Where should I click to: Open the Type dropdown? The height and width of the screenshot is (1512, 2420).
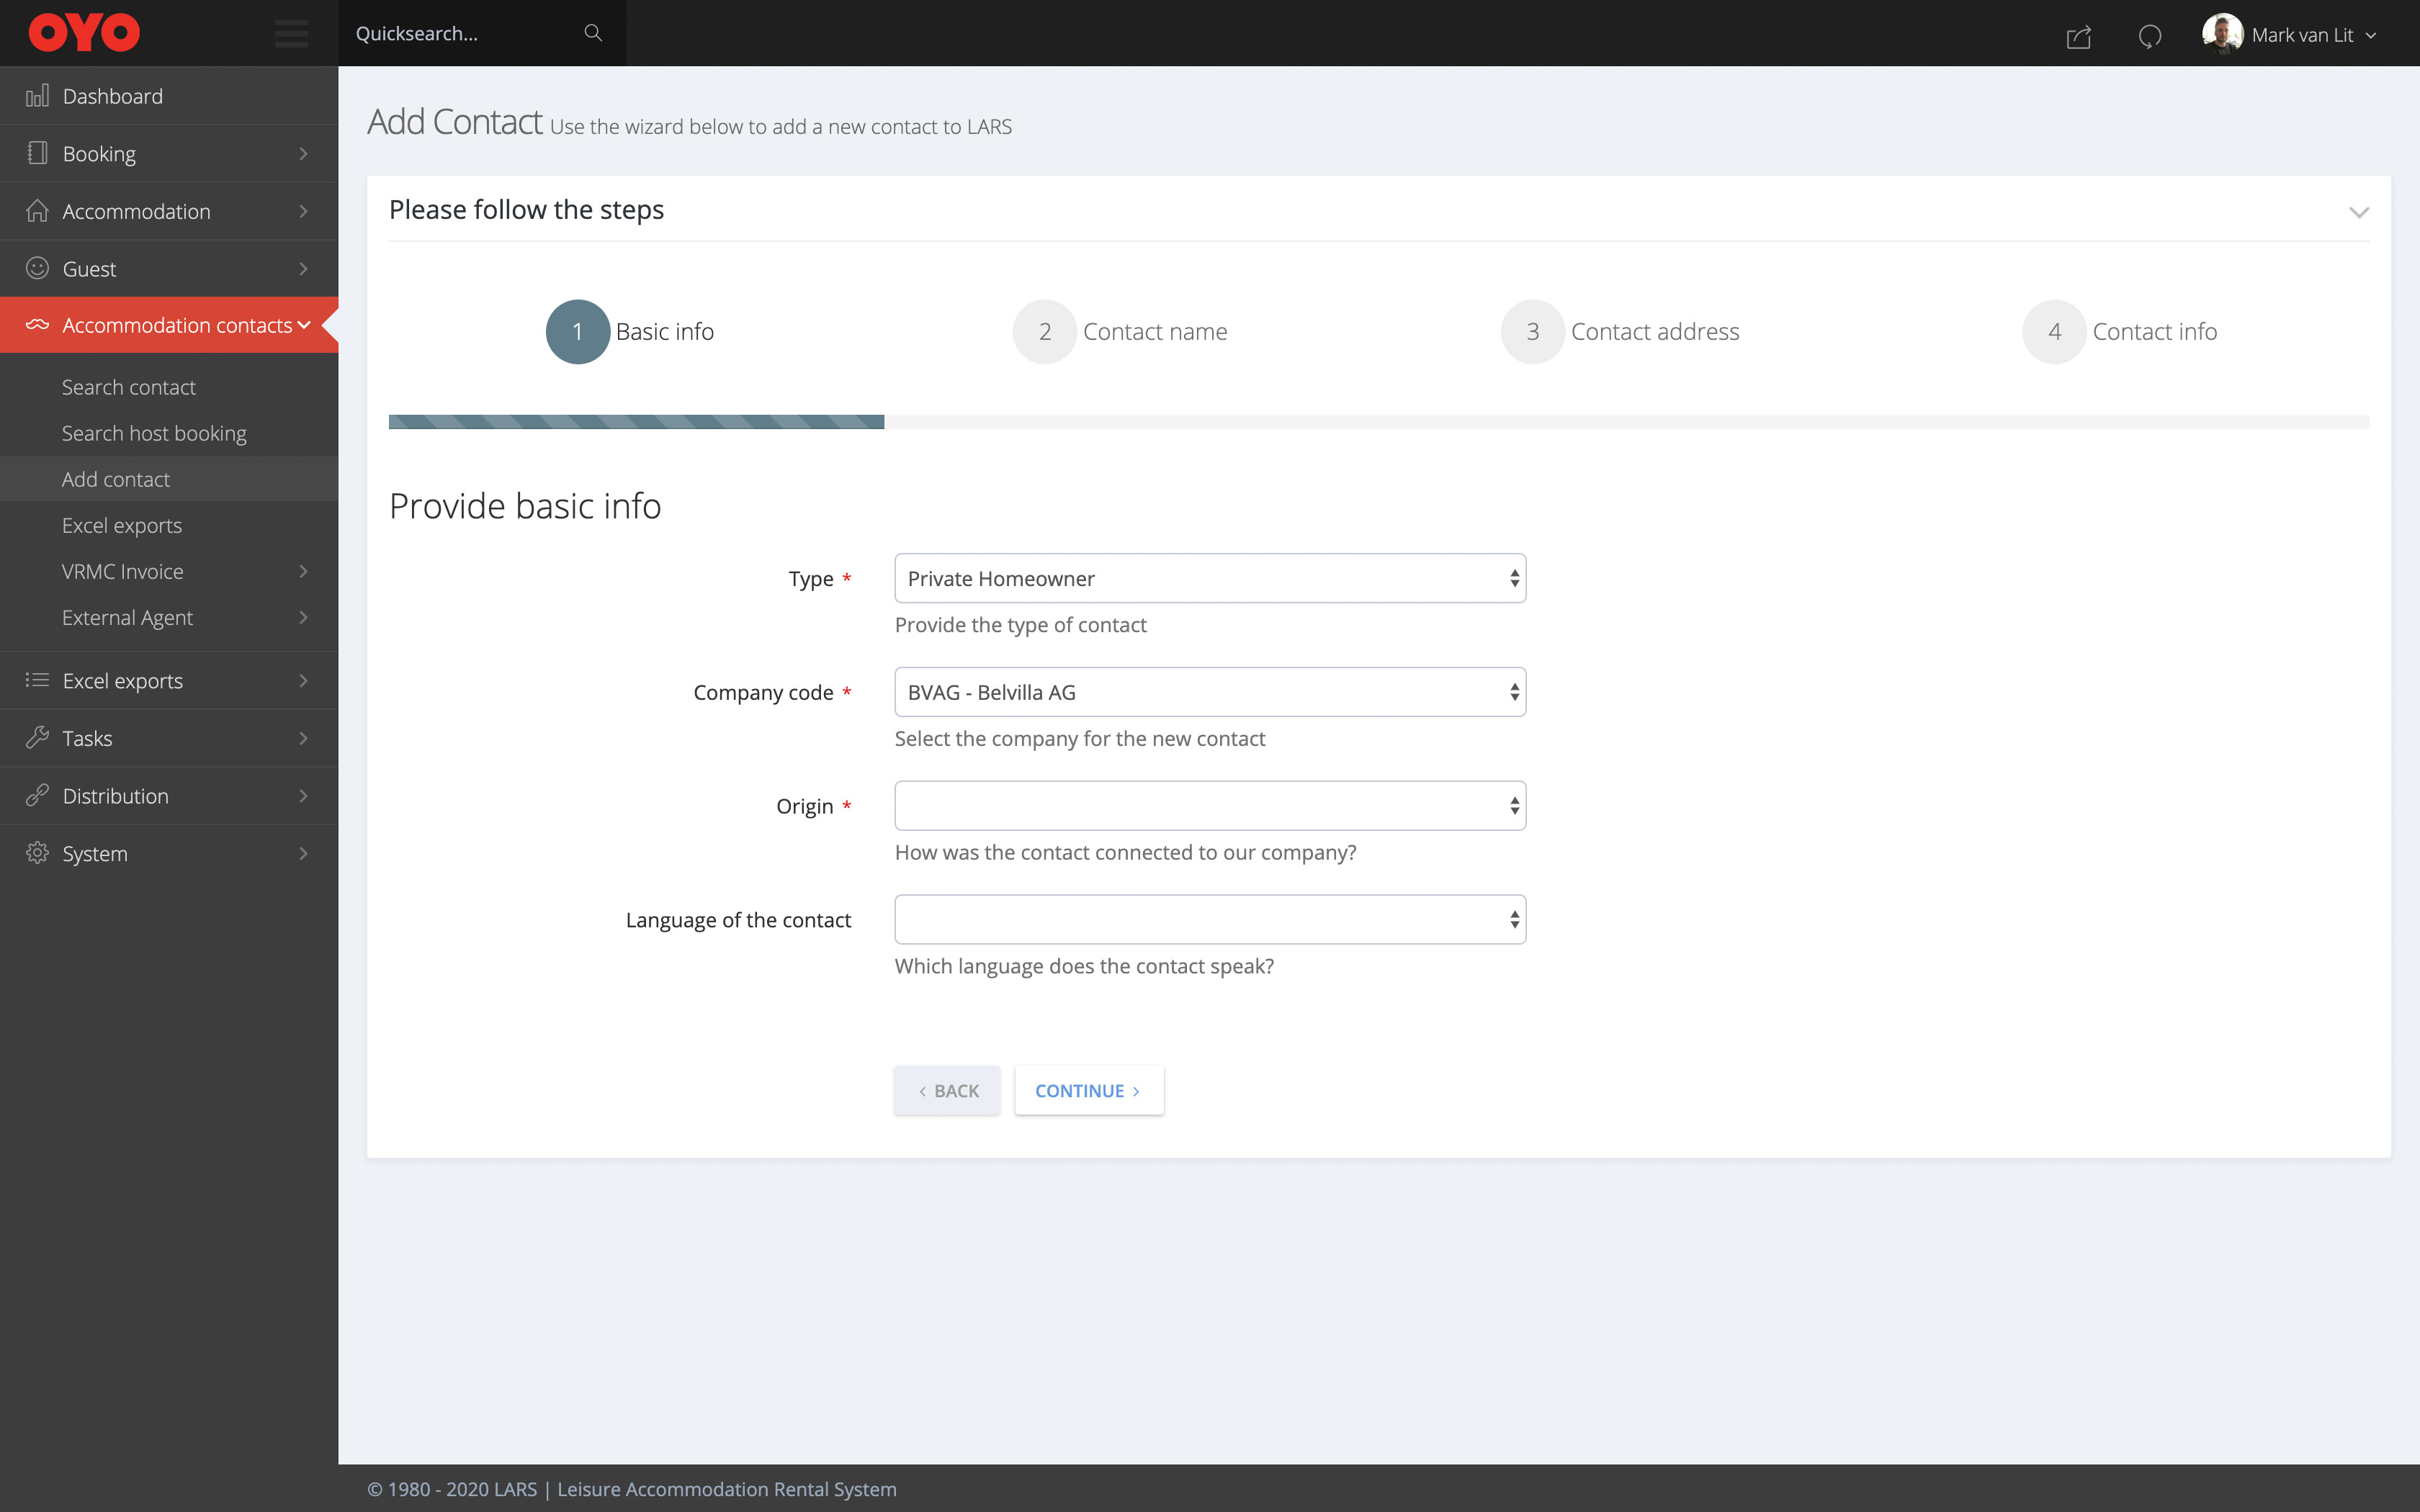pyautogui.click(x=1209, y=578)
